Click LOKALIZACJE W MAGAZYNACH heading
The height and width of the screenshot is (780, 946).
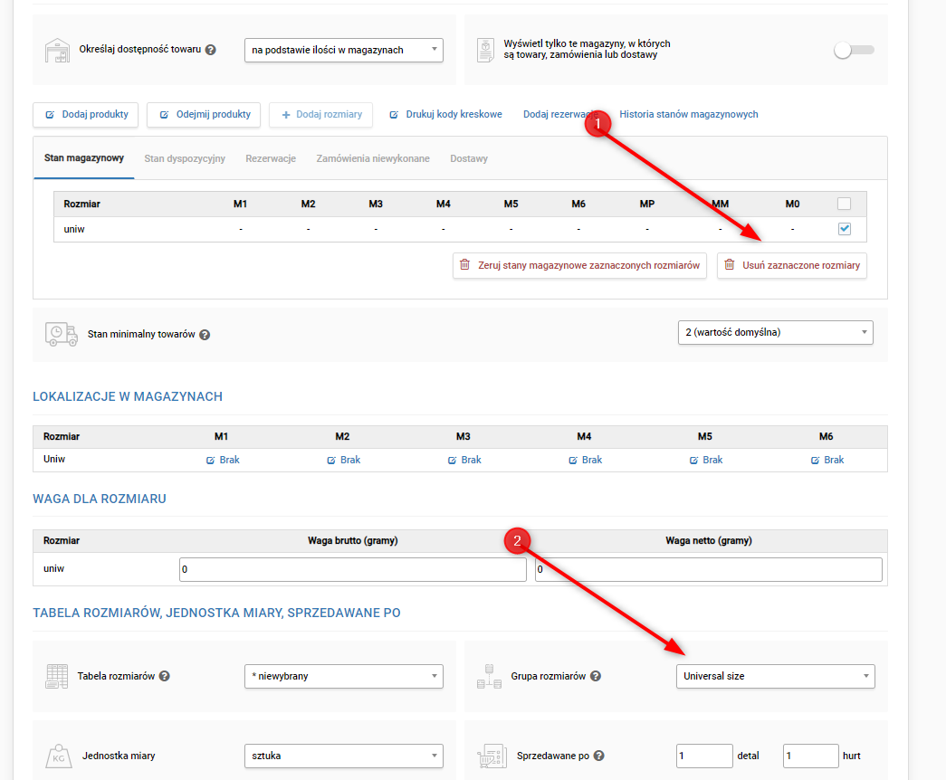(128, 396)
